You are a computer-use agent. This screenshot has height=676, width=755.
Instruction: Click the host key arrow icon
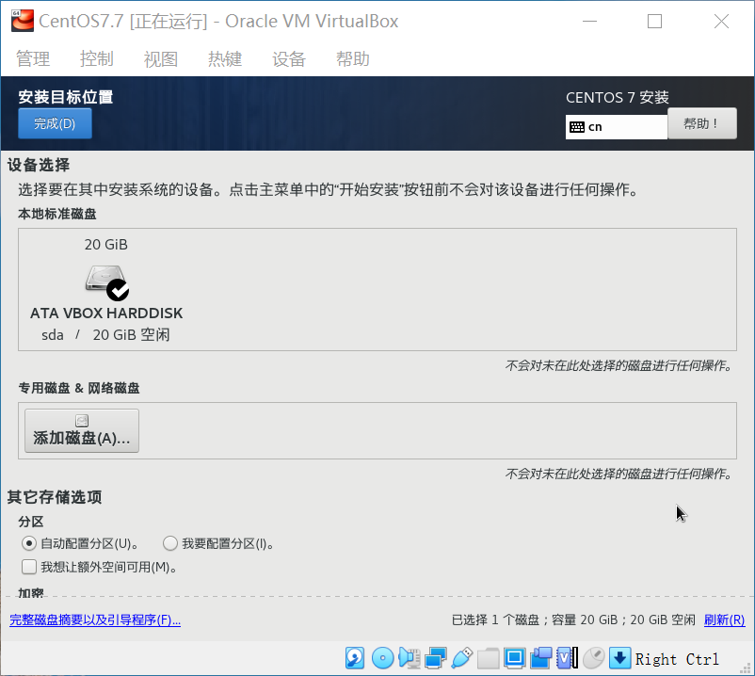click(x=620, y=658)
